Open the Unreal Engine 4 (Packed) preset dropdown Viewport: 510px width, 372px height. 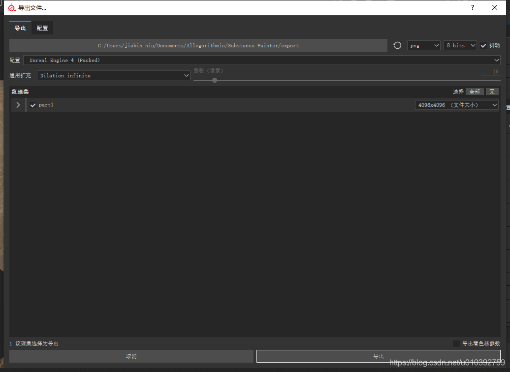(261, 60)
